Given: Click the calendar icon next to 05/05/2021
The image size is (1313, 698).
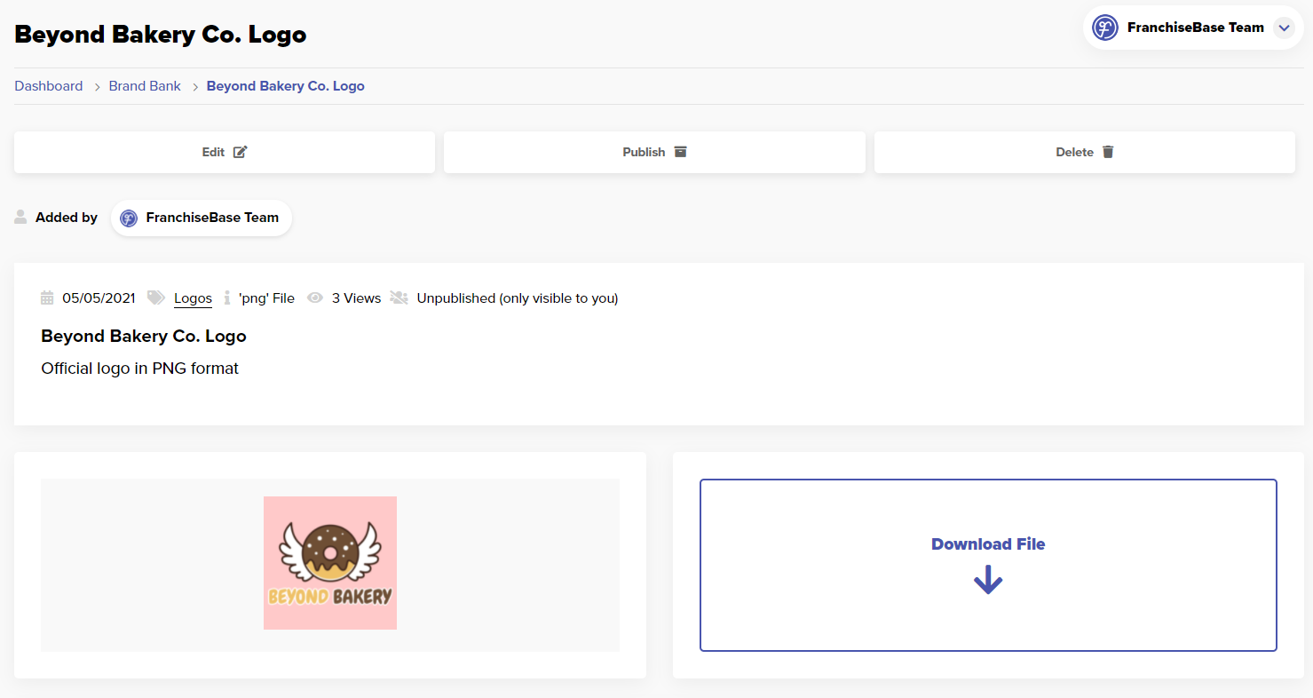Looking at the screenshot, I should tap(48, 298).
